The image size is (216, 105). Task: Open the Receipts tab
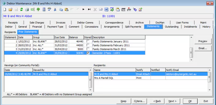(x=13, y=23)
